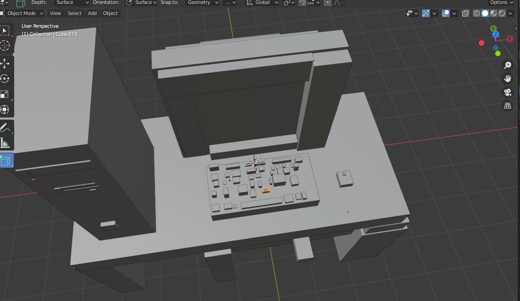This screenshot has width=520, height=301.
Task: Open the visibility and selectability dropdown
Action: [412, 13]
